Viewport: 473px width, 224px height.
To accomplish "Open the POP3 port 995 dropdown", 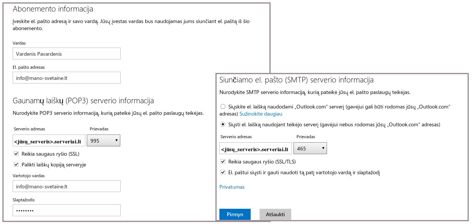I will (x=103, y=140).
